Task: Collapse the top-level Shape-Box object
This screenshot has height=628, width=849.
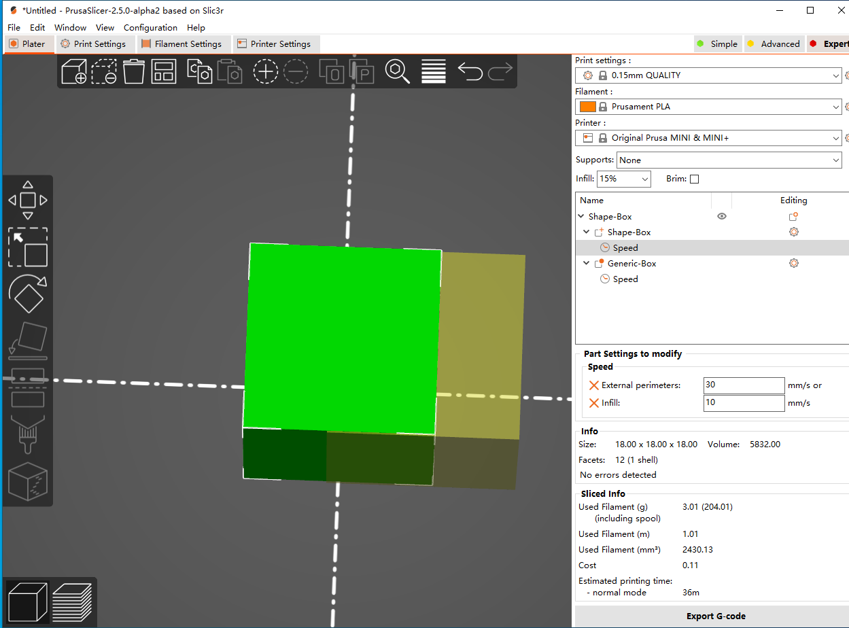Action: click(581, 217)
